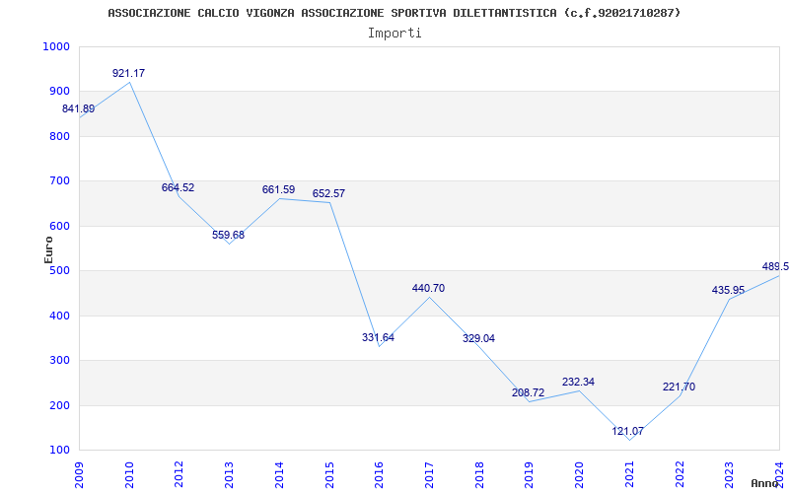Image resolution: width=789 pixels, height=493 pixels.
Task: Click y-axis tick 300
Action: click(x=59, y=361)
